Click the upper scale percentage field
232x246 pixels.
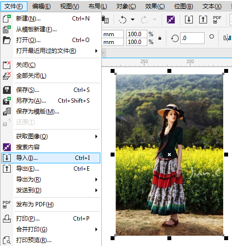click(x=137, y=34)
